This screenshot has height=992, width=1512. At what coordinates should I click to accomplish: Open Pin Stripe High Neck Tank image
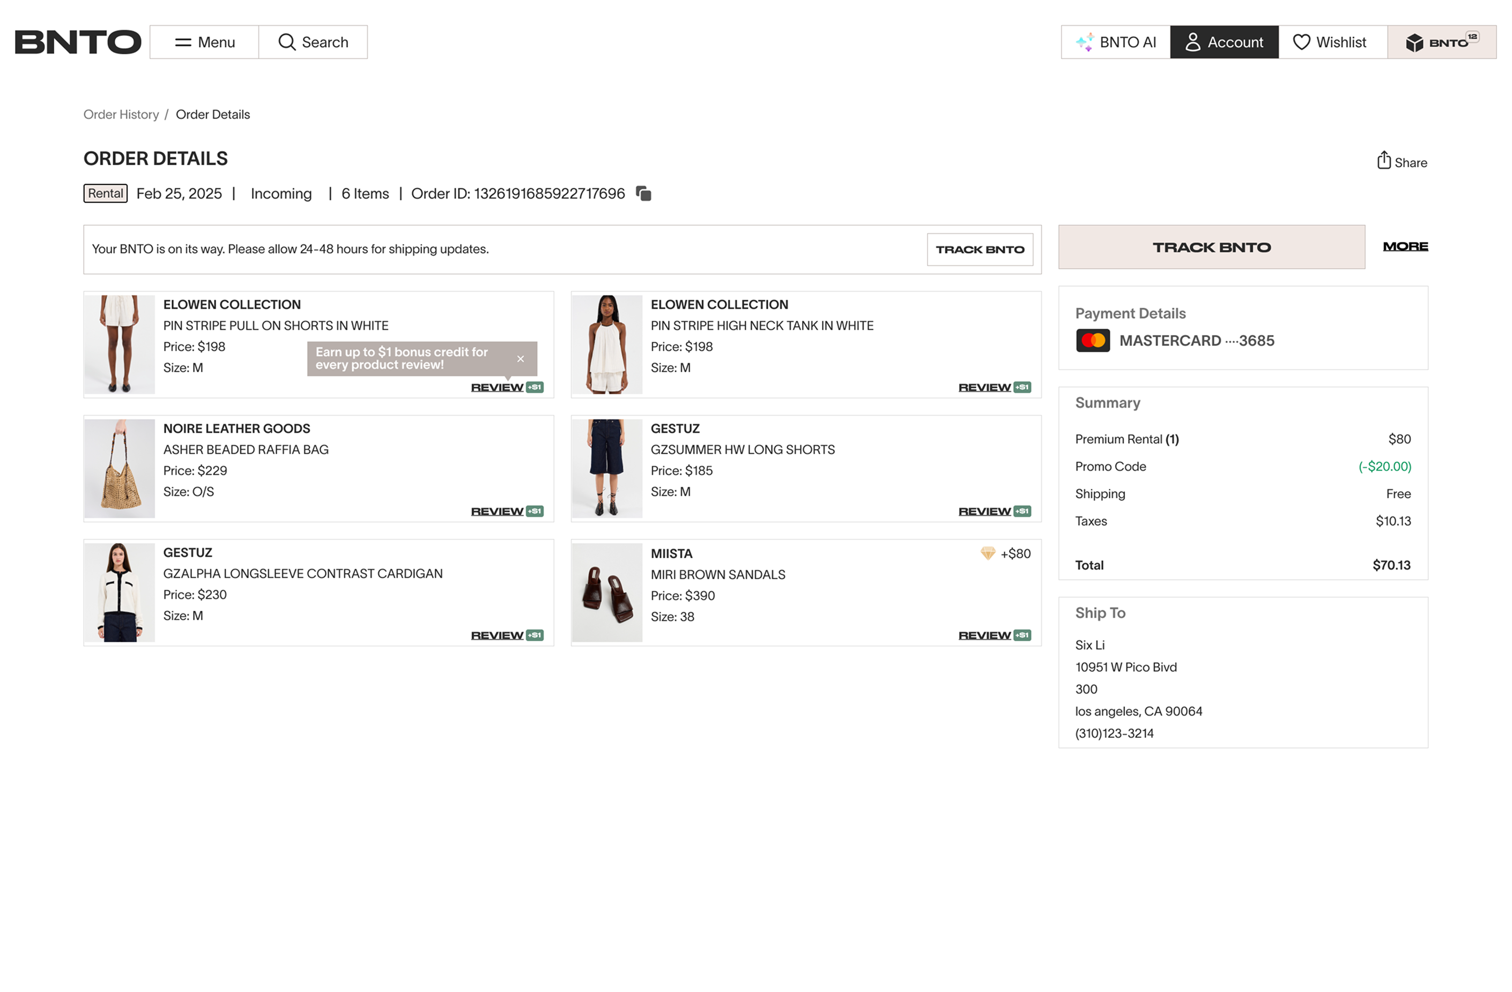coord(607,344)
